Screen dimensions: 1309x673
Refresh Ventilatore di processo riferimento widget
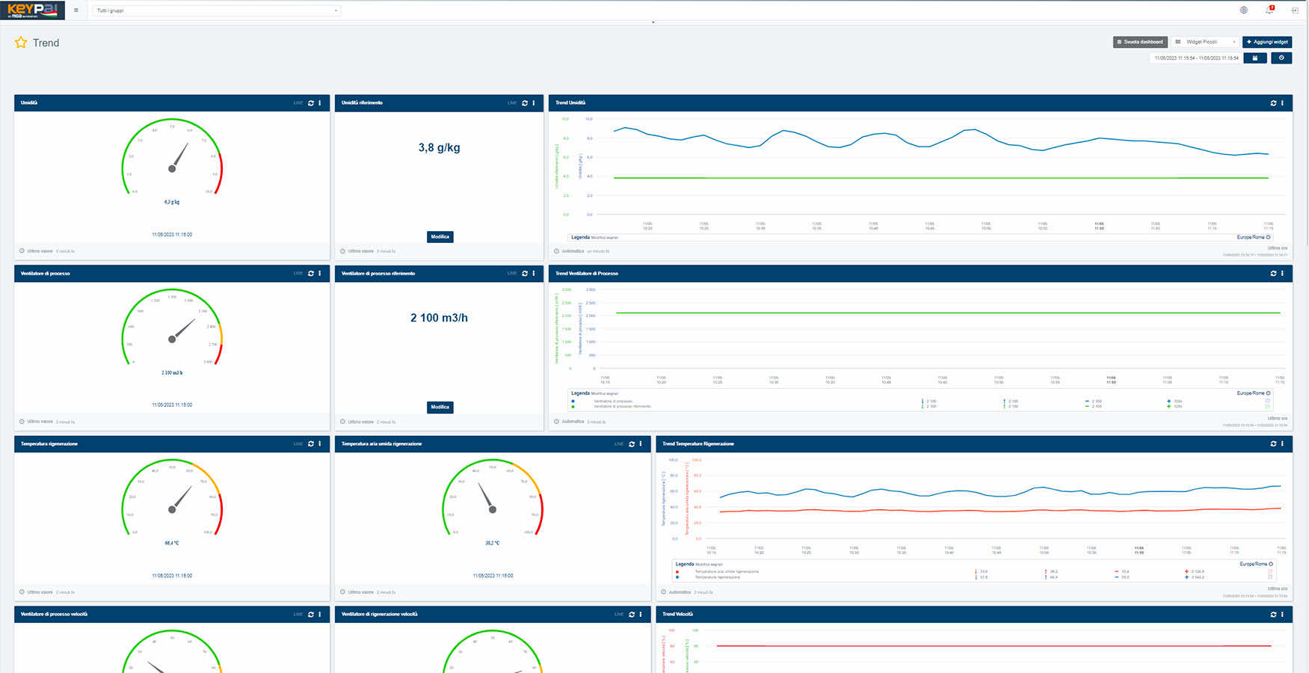click(x=525, y=274)
